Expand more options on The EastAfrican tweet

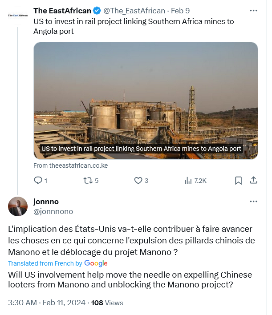click(x=253, y=11)
